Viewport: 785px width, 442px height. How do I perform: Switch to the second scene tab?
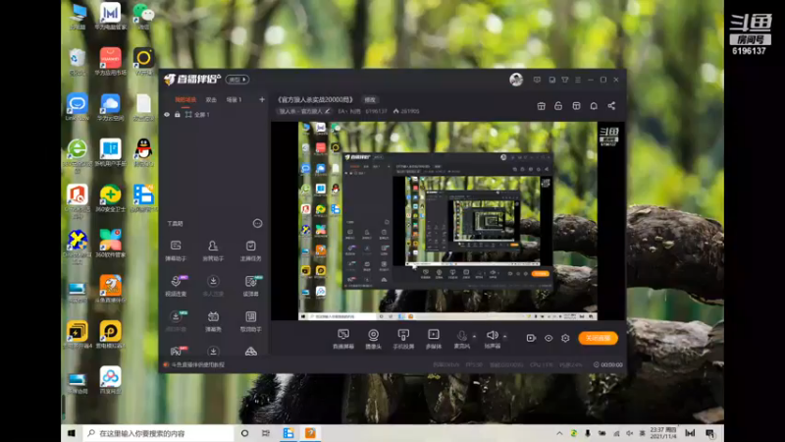click(x=211, y=100)
